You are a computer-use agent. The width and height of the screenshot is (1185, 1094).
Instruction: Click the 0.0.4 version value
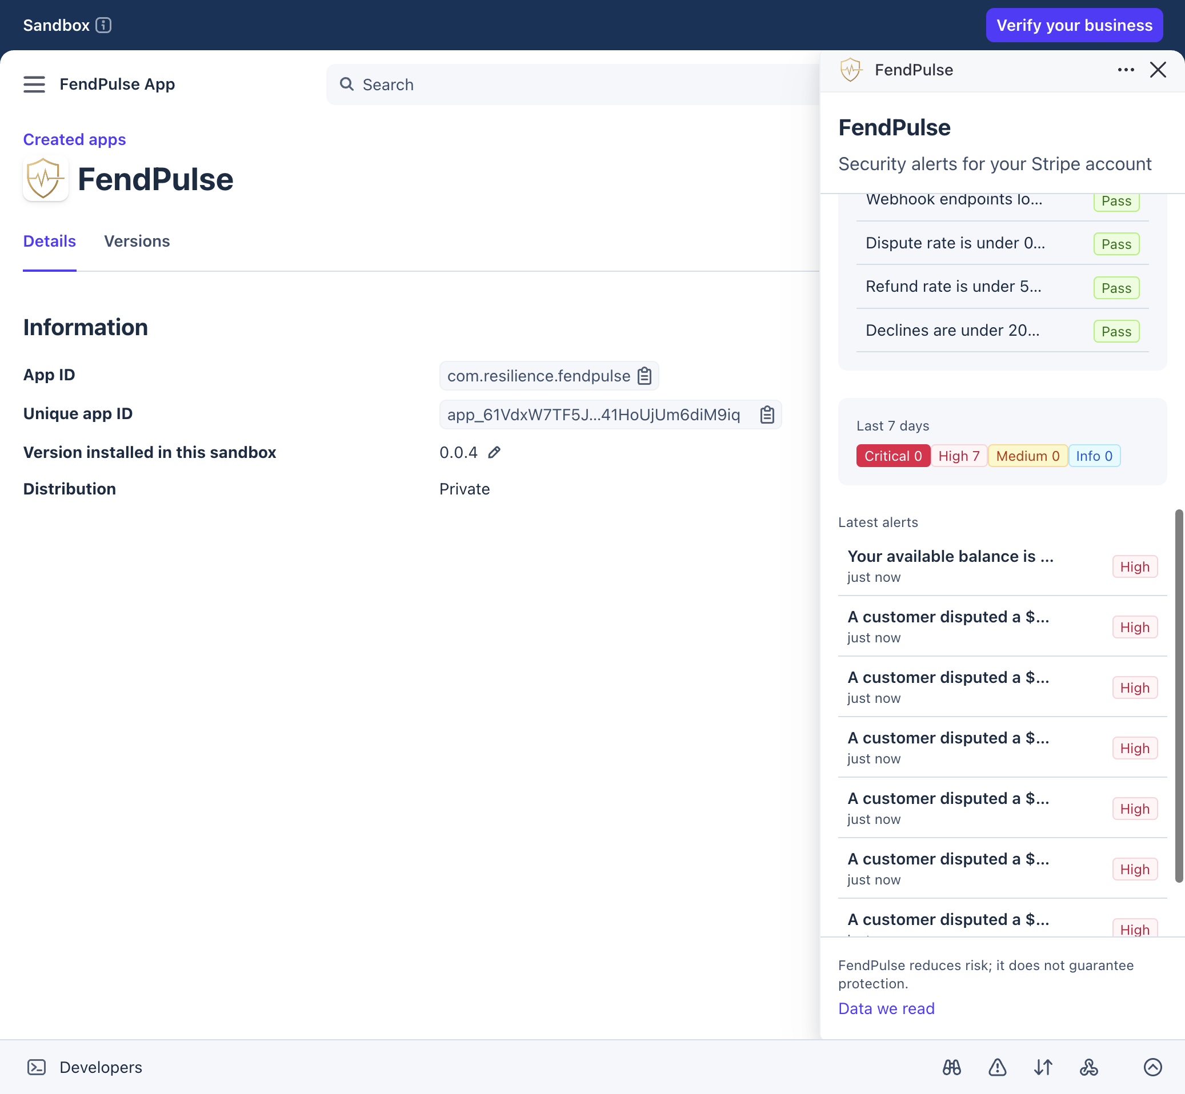pos(458,452)
